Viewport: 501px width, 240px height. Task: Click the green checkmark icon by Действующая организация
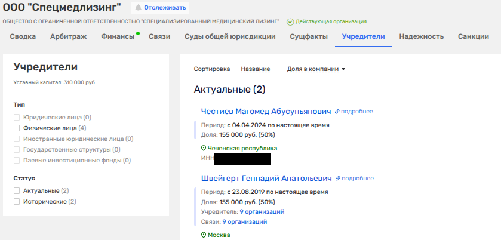pyautogui.click(x=290, y=21)
